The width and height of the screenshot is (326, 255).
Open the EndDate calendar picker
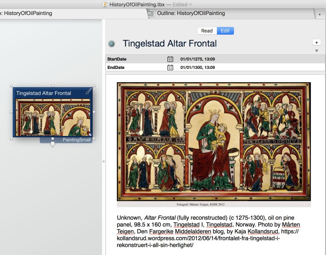170,67
